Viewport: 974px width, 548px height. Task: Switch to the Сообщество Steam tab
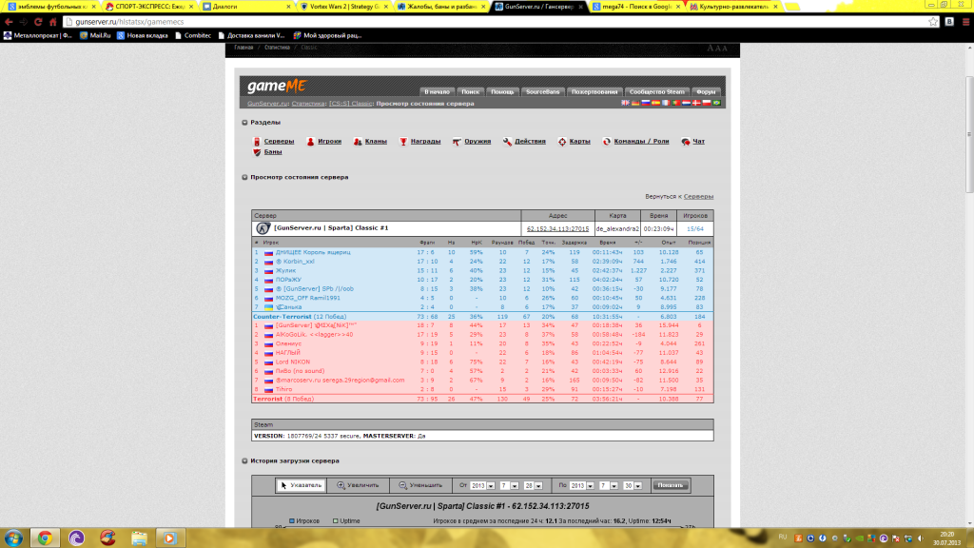click(x=656, y=91)
